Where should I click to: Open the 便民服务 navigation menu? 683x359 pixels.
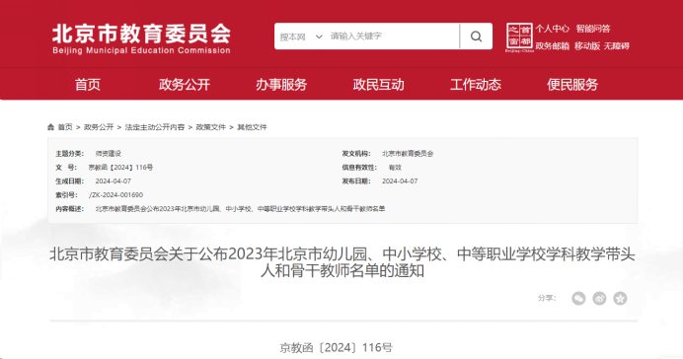pyautogui.click(x=572, y=84)
